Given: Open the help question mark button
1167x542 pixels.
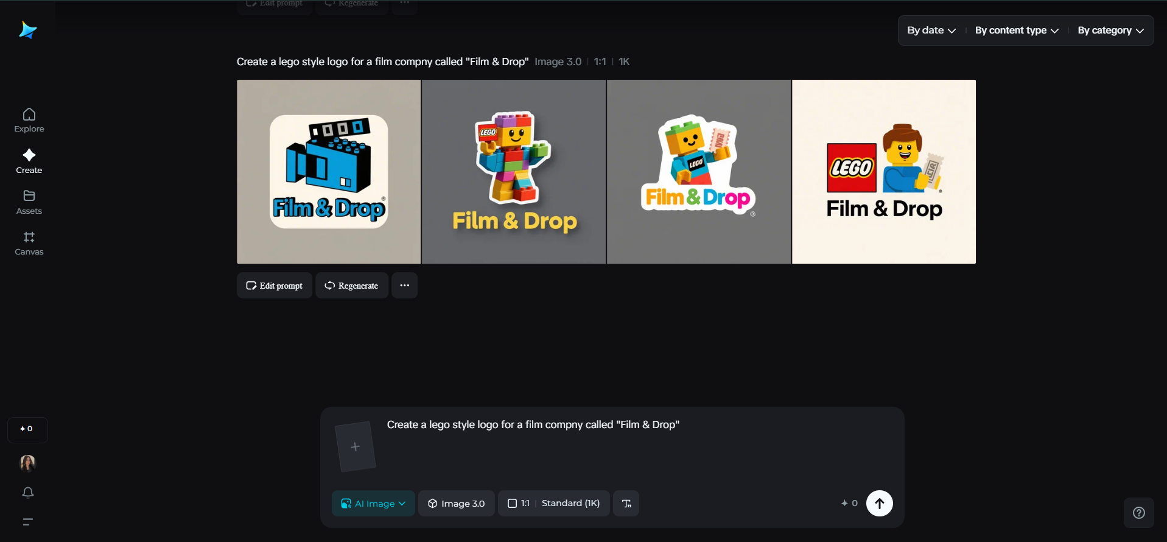Looking at the screenshot, I should 1139,513.
